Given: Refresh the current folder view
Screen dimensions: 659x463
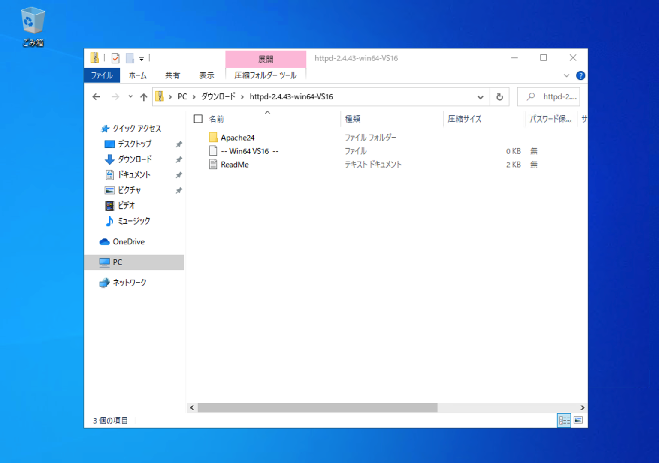Looking at the screenshot, I should point(499,96).
